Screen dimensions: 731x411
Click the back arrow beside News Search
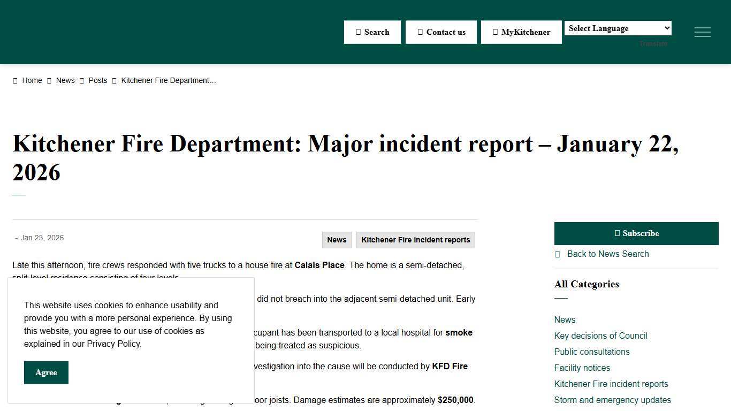pyautogui.click(x=557, y=254)
